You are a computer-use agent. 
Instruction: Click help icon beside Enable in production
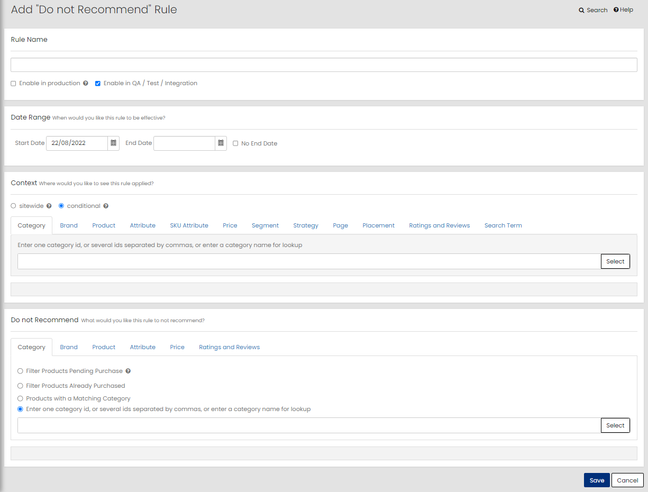pos(86,84)
